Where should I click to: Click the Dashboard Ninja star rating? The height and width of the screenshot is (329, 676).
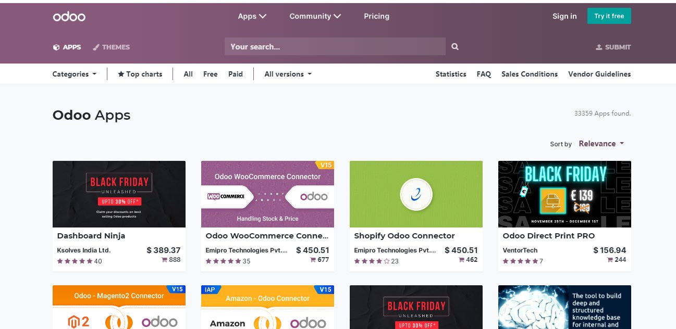click(75, 261)
